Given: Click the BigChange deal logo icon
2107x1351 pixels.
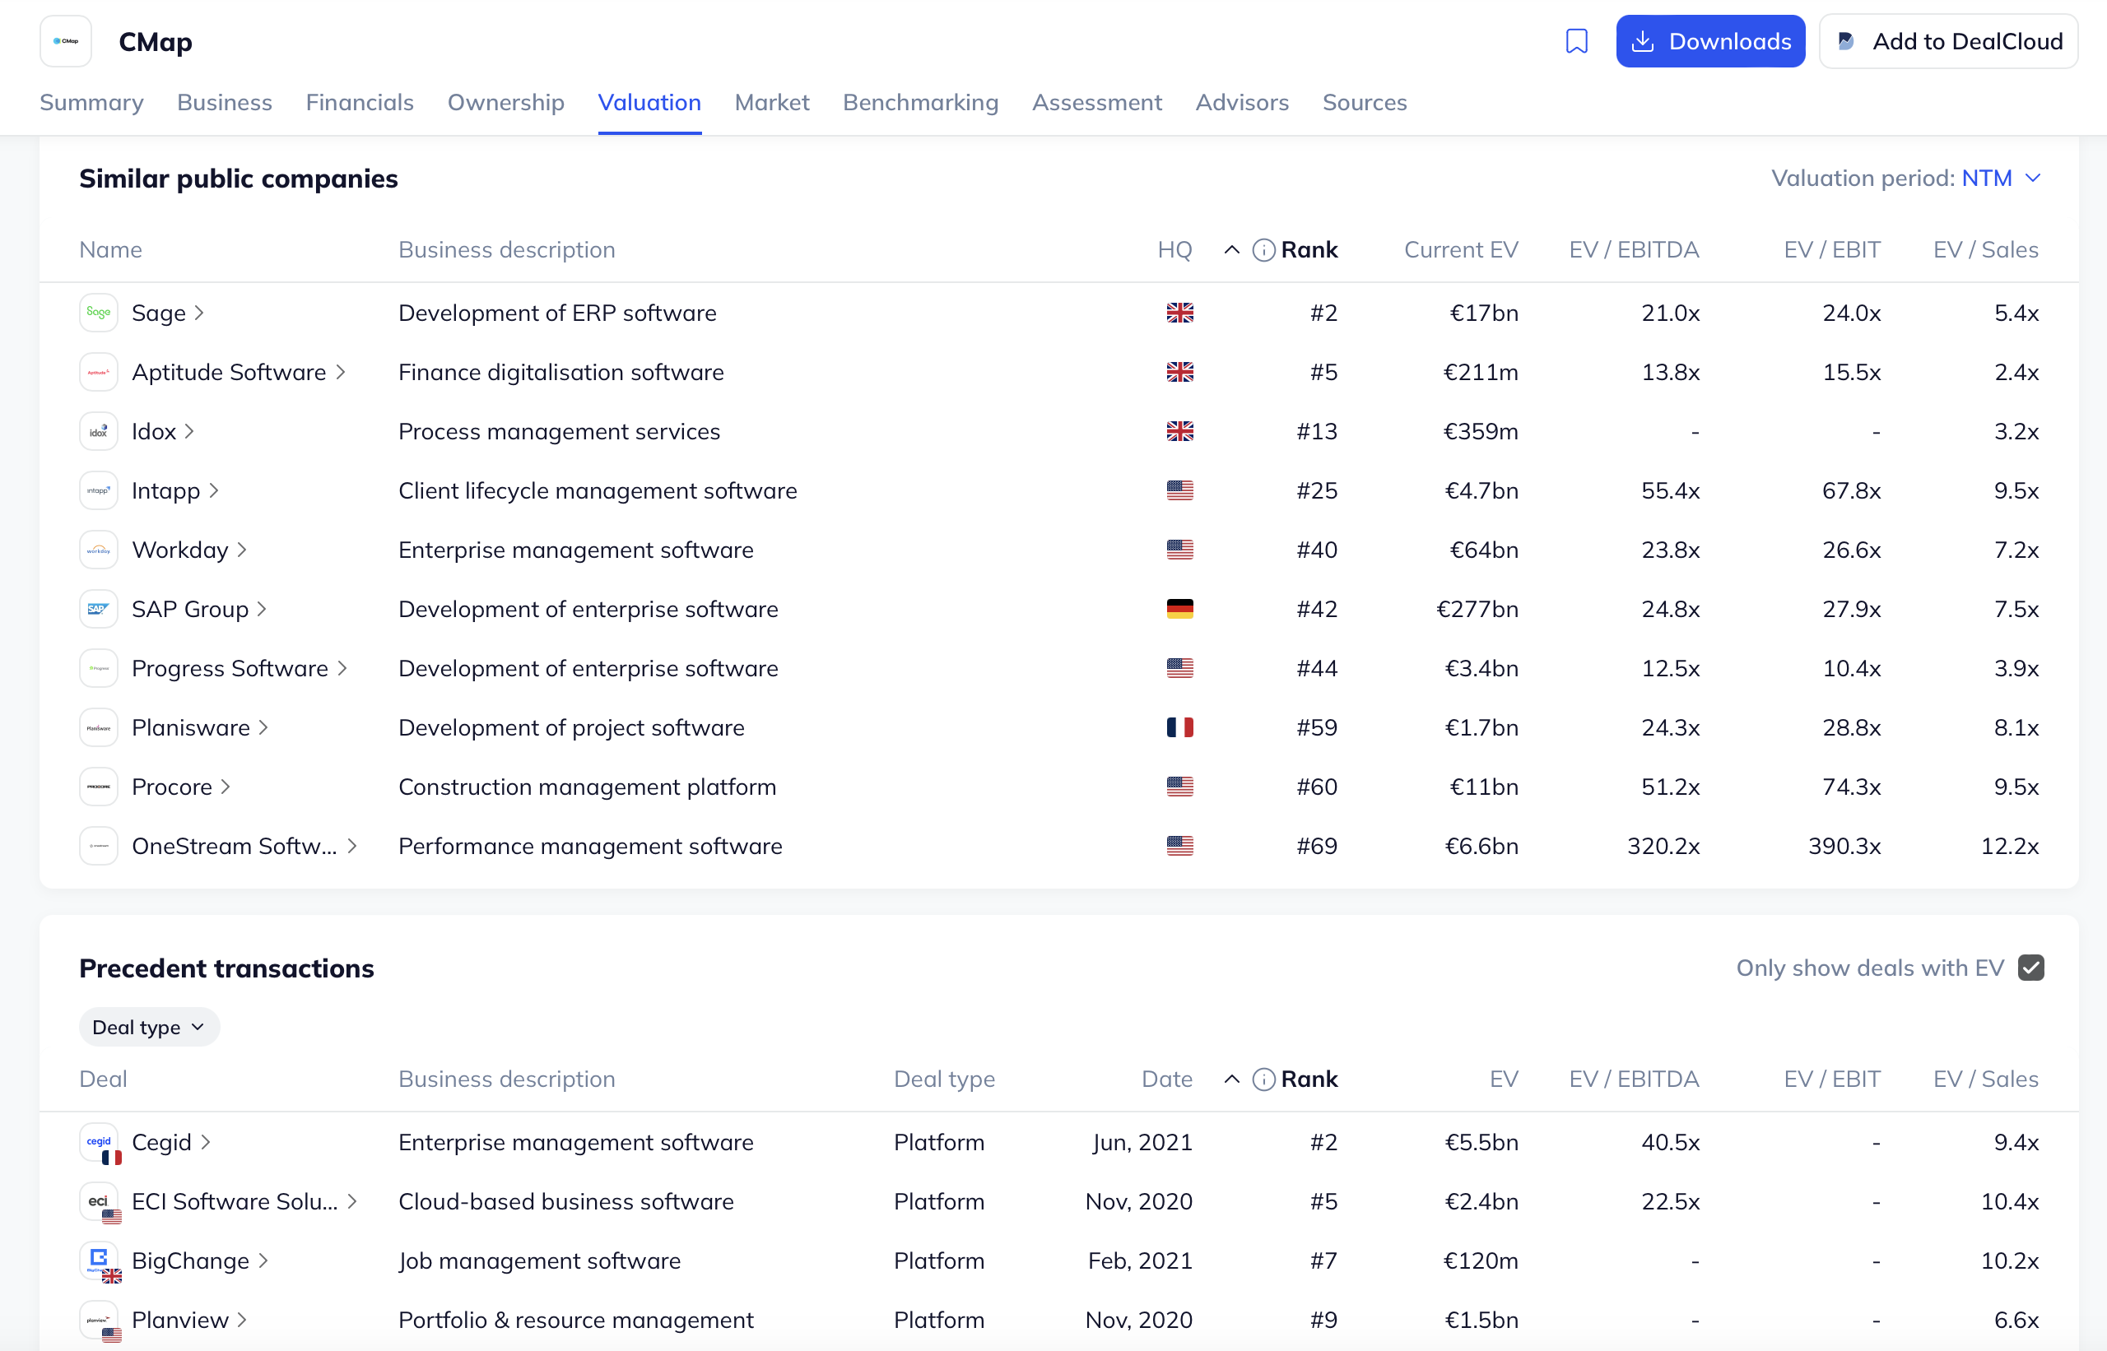Looking at the screenshot, I should tap(98, 1260).
